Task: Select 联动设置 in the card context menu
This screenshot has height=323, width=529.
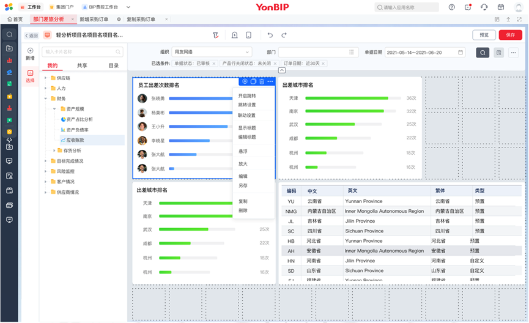Action: (x=247, y=115)
